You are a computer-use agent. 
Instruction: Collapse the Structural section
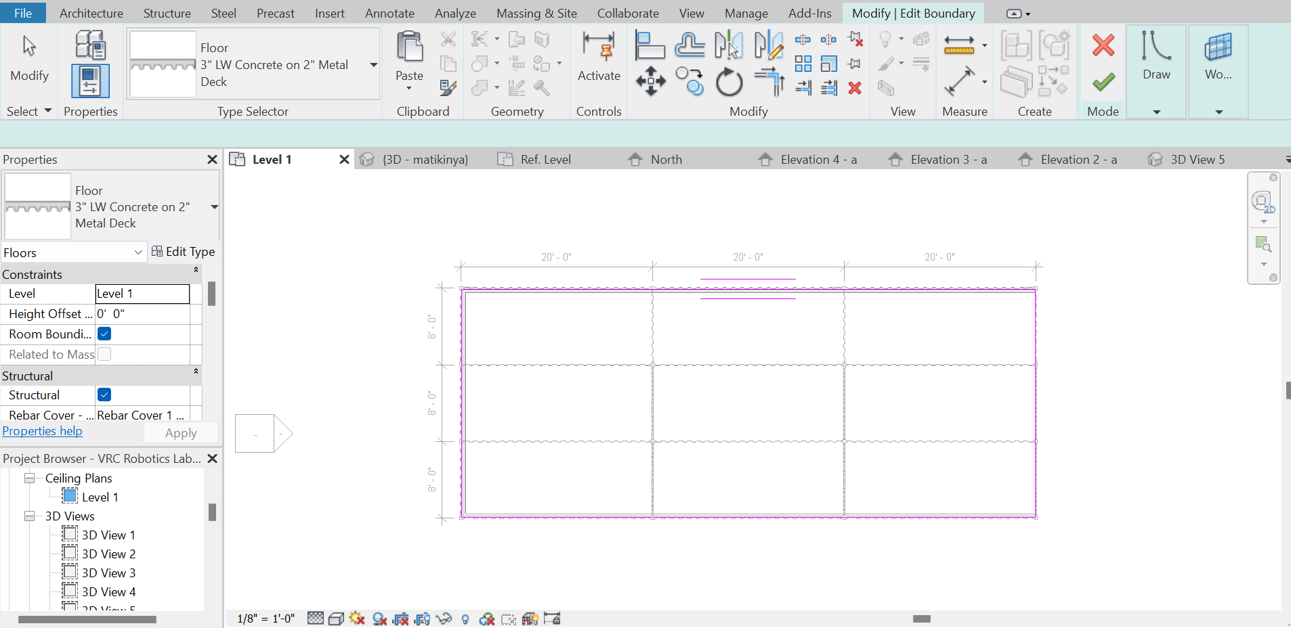coord(196,372)
